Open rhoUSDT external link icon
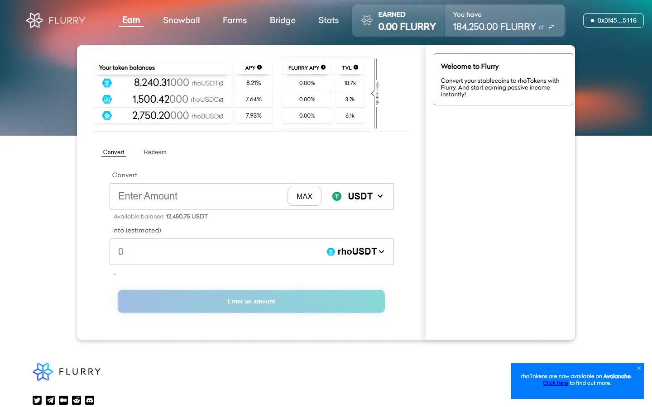The image size is (652, 407). [x=221, y=83]
